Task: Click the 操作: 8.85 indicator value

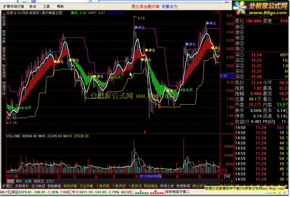Action: click(x=79, y=13)
